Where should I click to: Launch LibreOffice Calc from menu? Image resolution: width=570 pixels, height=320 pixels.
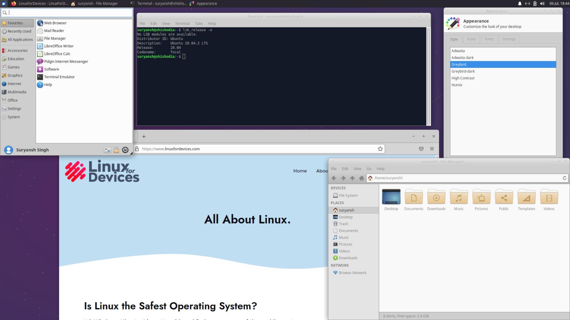coord(53,54)
